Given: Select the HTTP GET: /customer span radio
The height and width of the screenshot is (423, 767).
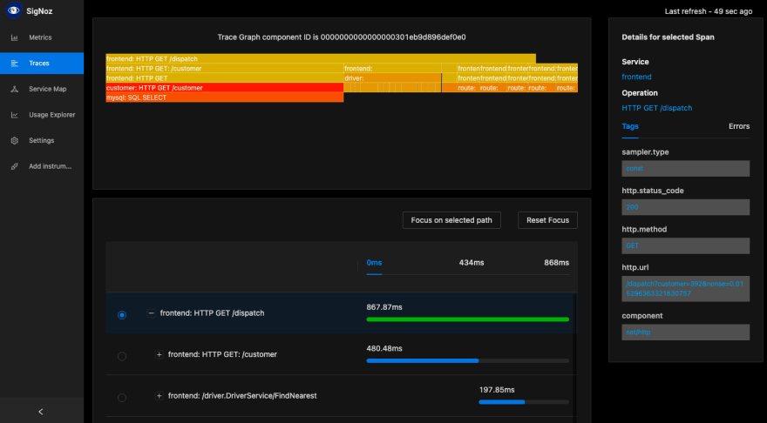Looking at the screenshot, I should [x=122, y=357].
